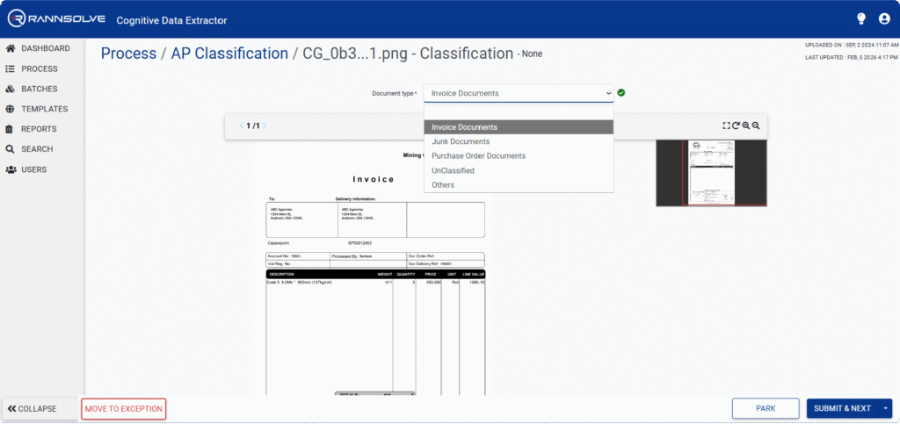
Task: Zoom out of the invoice document
Action: pyautogui.click(x=756, y=126)
